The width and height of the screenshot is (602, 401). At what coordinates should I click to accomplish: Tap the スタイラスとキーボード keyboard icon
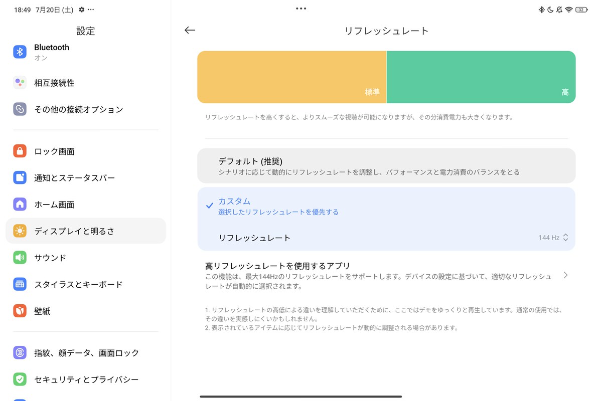(20, 284)
